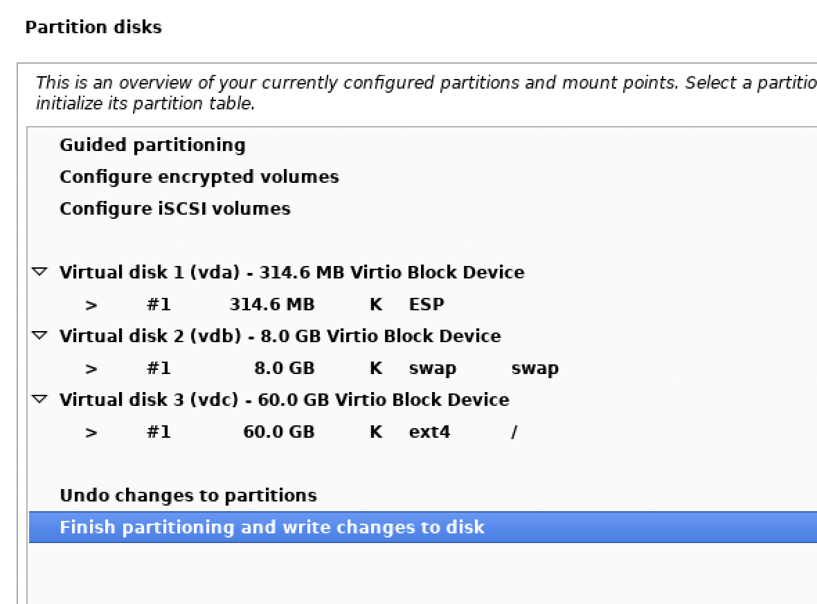Click the arrow icon beside the swap partition

[91, 368]
